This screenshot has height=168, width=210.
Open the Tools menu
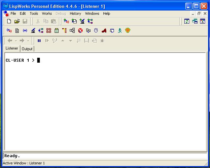pos(34,13)
